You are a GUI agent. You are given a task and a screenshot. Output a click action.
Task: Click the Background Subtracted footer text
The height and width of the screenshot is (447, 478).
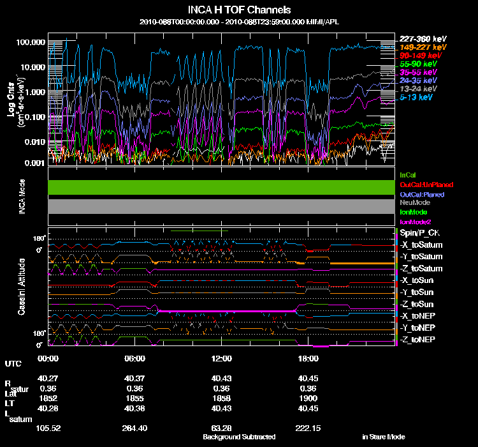239,437
